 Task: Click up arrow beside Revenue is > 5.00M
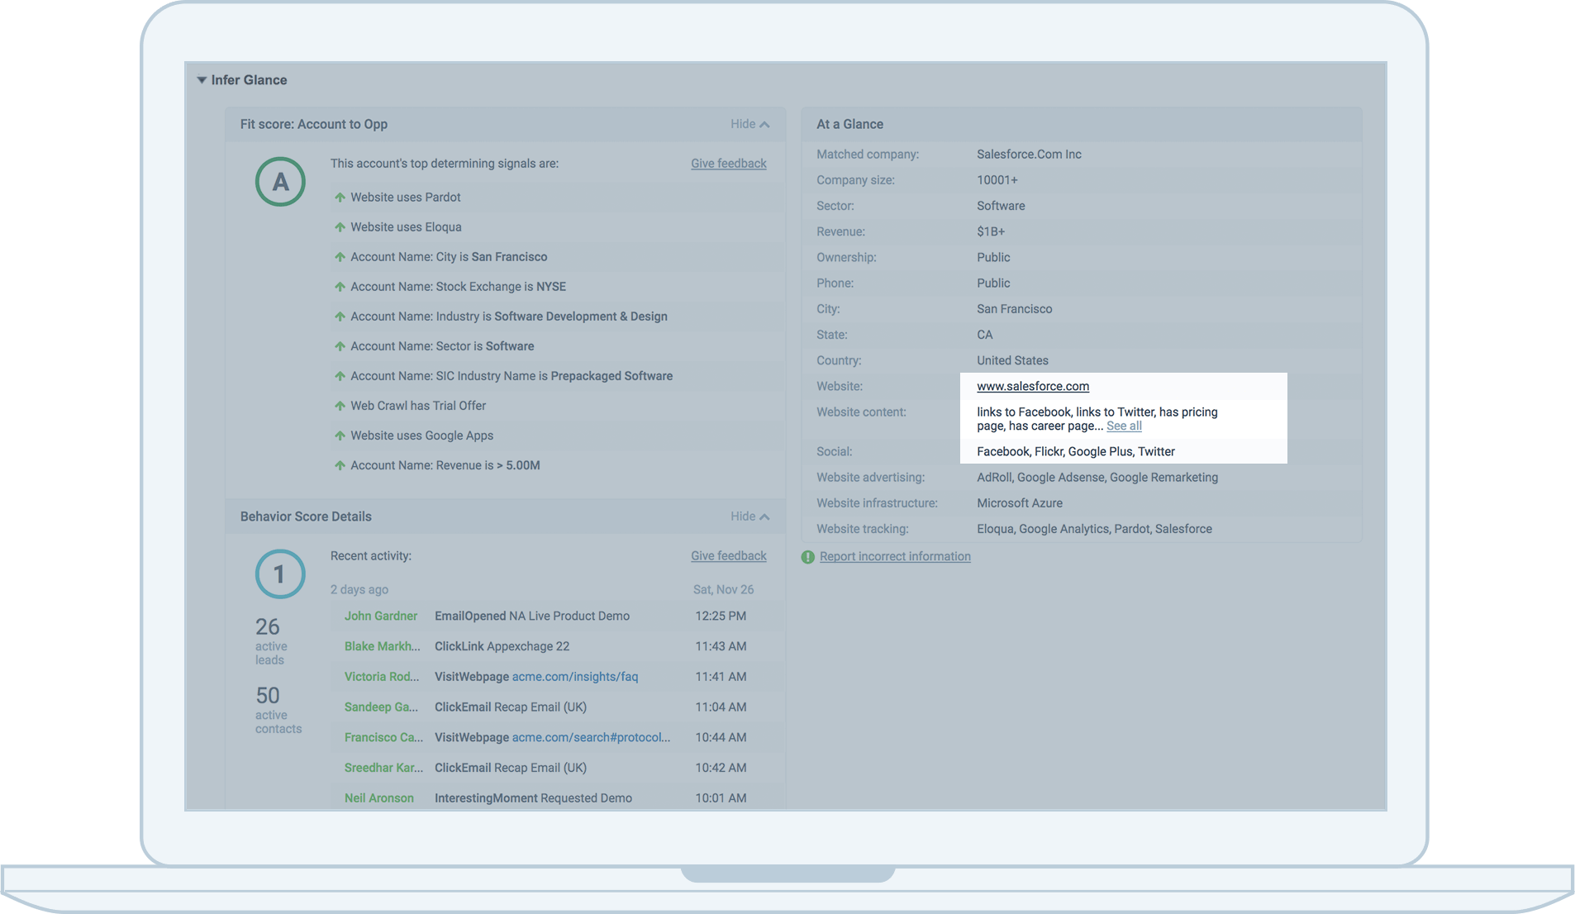click(x=340, y=465)
